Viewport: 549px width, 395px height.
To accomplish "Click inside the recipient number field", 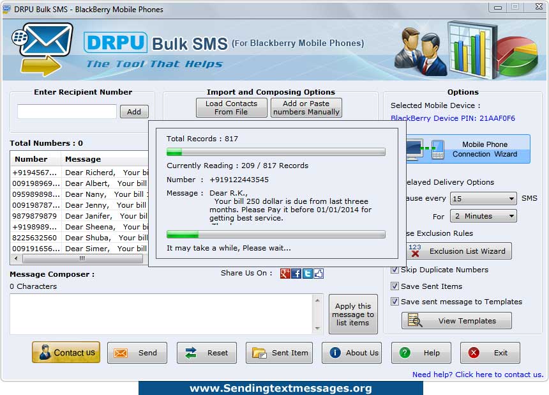I will pos(66,111).
